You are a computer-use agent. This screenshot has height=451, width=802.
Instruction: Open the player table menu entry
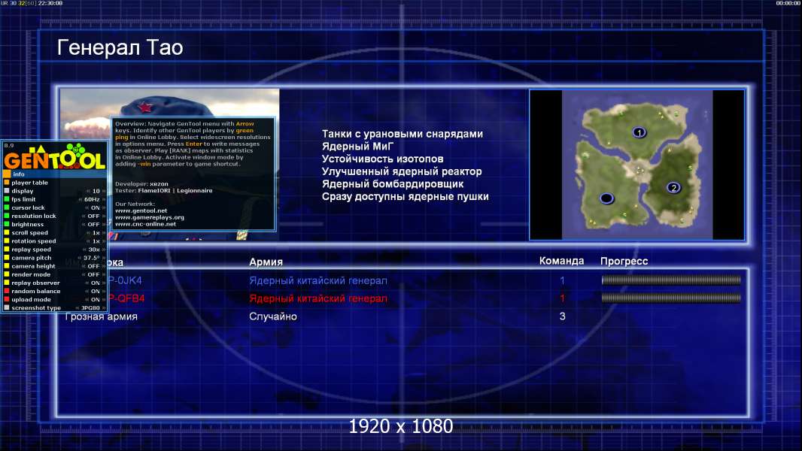(29, 183)
